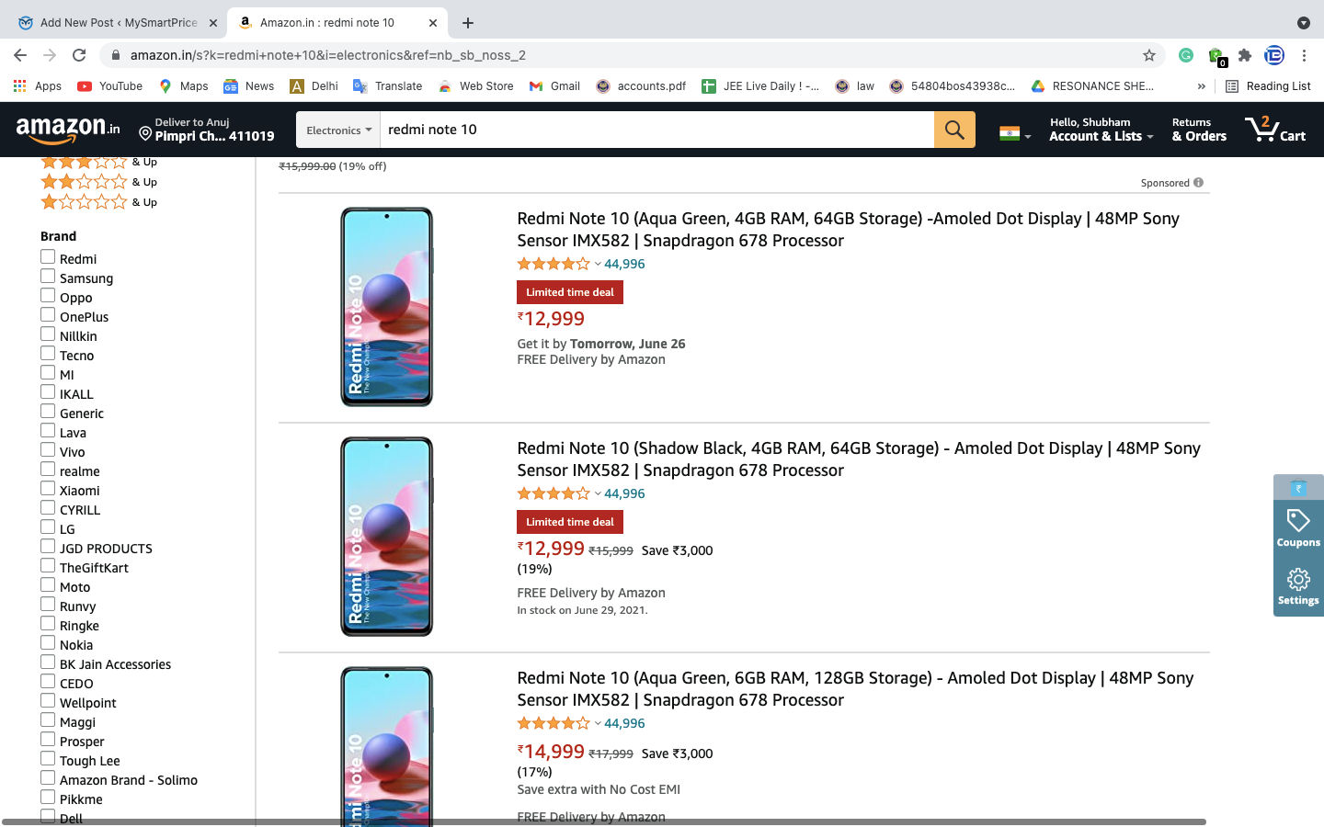The image size is (1324, 827).
Task: Open the Amazon.in logo home link
Action: coord(68,130)
